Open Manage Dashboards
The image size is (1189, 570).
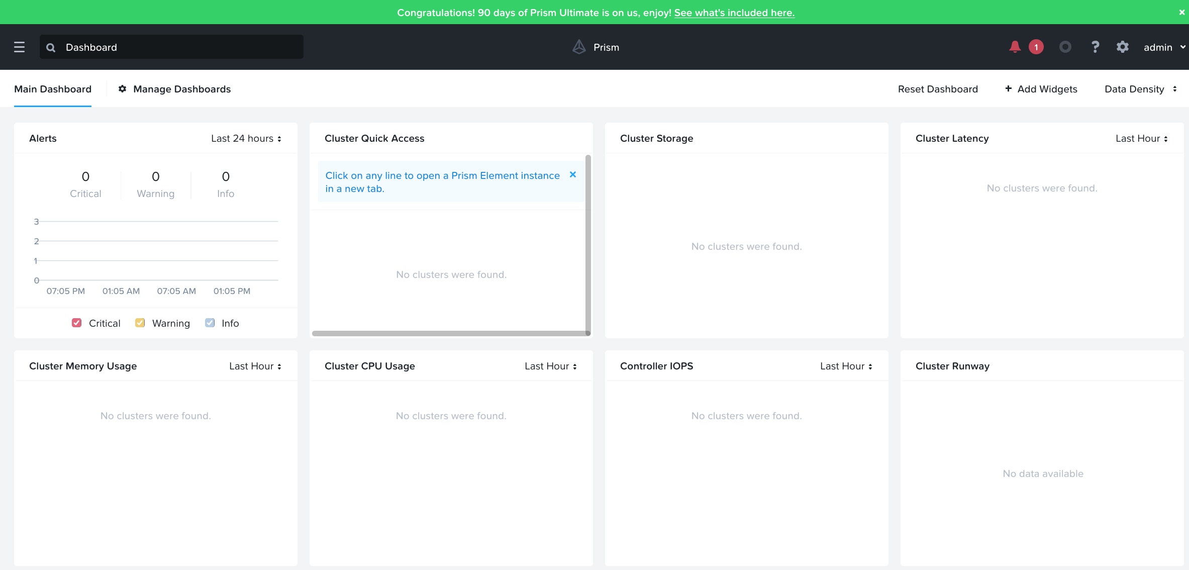pyautogui.click(x=174, y=89)
